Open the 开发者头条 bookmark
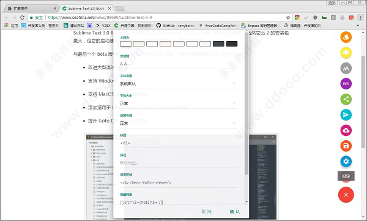Viewport: 367px width, 221px height. (40, 25)
